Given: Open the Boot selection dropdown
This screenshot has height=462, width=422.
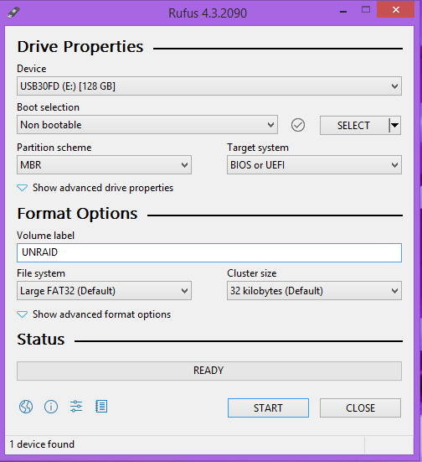Looking at the screenshot, I should coord(147,125).
